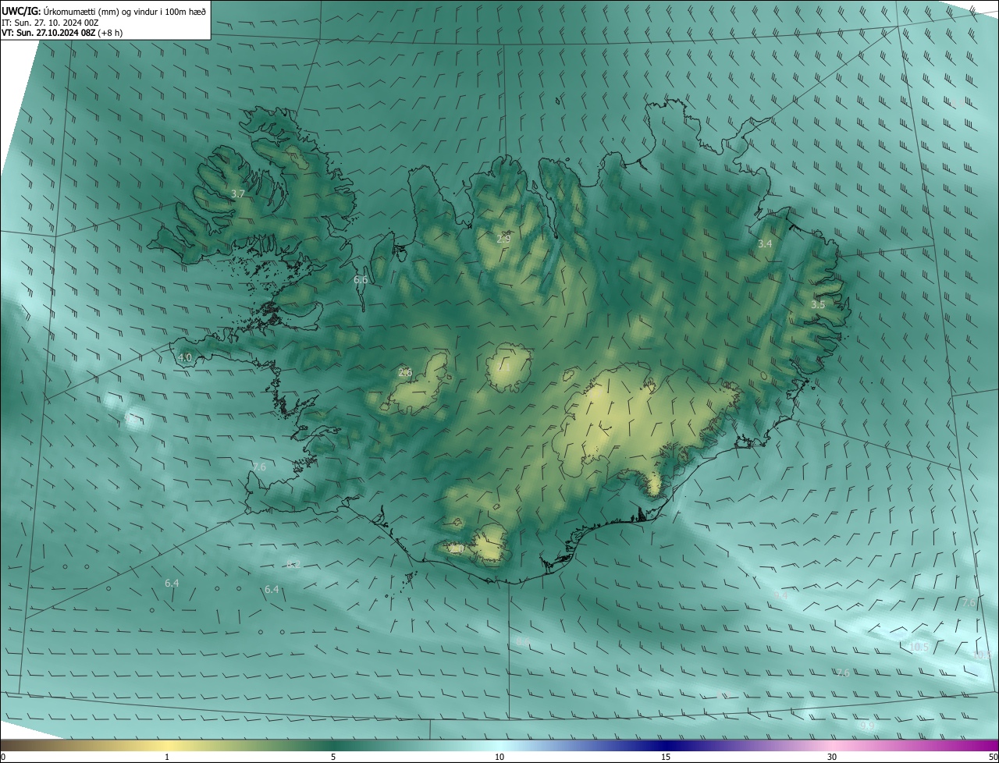Click the 3.7 value in the Westfjords
This screenshot has width=999, height=763.
(239, 193)
